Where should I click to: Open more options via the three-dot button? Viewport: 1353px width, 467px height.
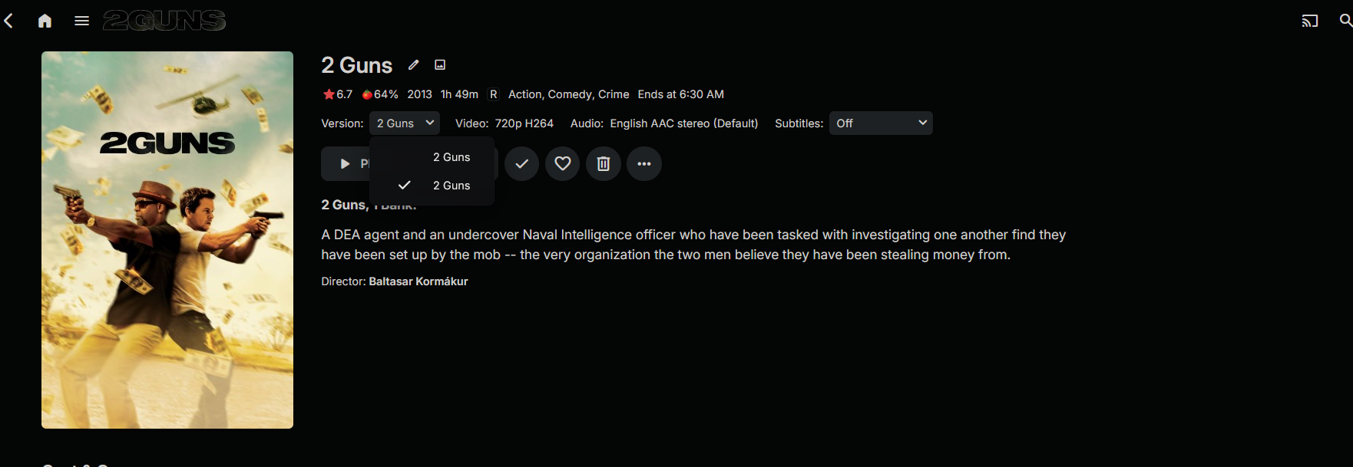pyautogui.click(x=644, y=164)
